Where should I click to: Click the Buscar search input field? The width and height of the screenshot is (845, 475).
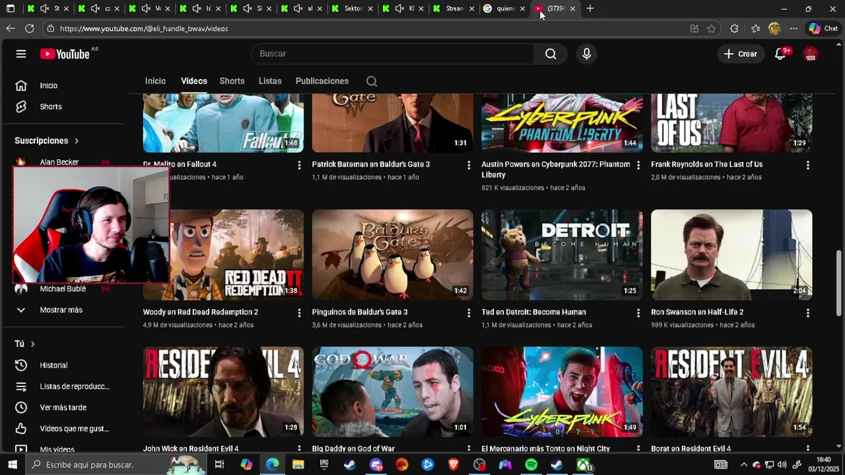393,54
